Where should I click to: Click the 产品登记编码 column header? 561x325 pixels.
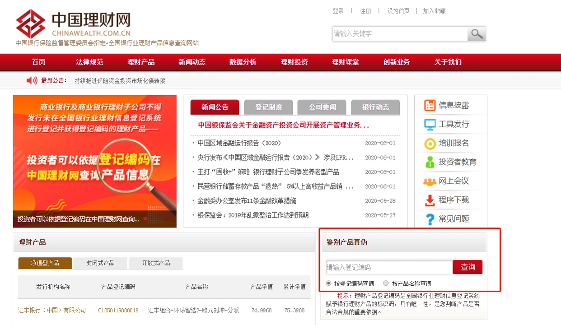(118, 287)
